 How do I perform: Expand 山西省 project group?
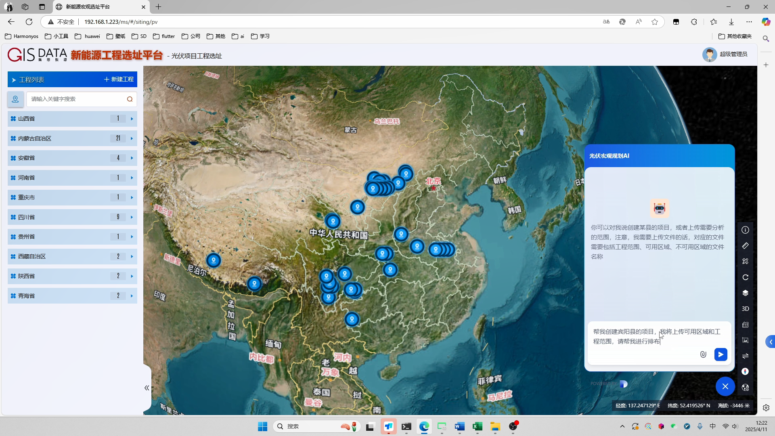pyautogui.click(x=72, y=119)
